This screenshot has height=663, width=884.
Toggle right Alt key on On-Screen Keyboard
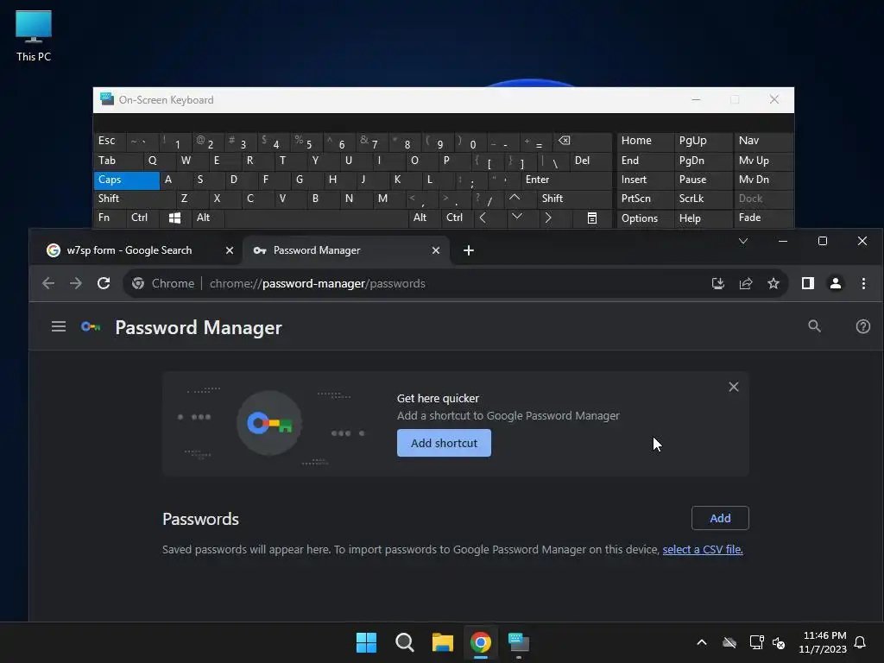pyautogui.click(x=424, y=218)
